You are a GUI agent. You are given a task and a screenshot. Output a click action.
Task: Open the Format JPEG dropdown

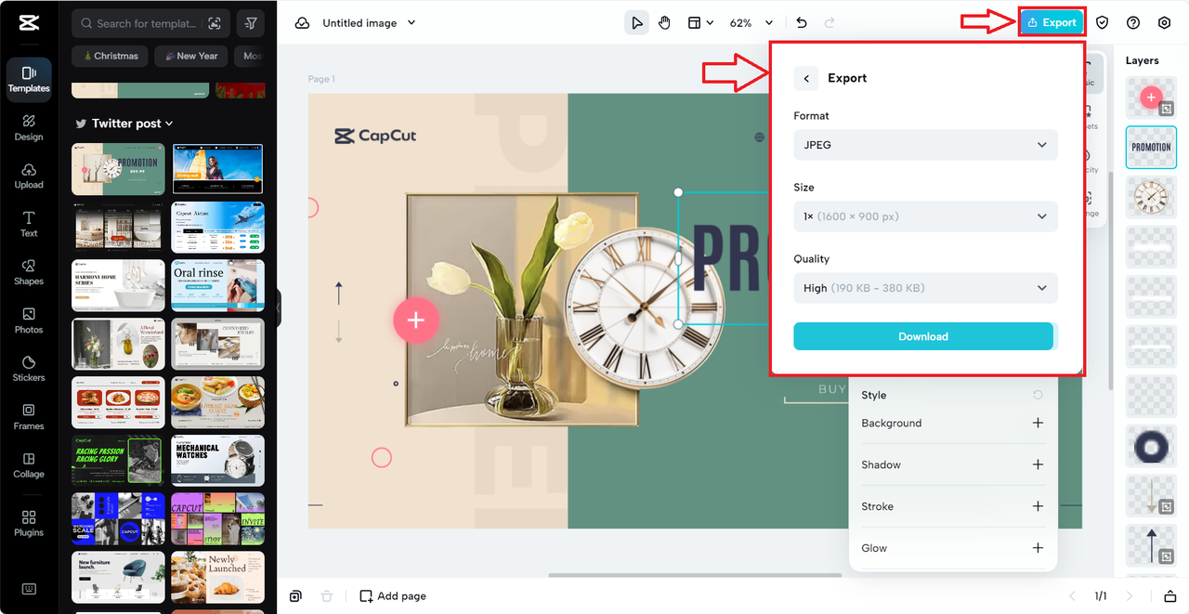click(925, 145)
